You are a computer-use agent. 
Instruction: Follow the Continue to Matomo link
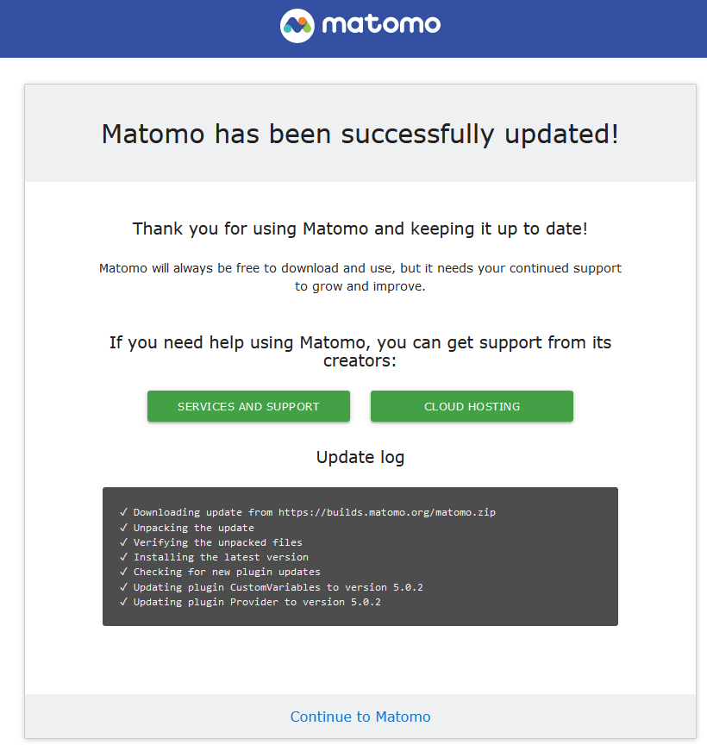click(x=360, y=717)
